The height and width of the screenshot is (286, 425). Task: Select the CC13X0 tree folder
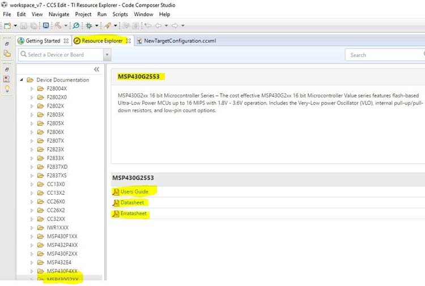56,184
